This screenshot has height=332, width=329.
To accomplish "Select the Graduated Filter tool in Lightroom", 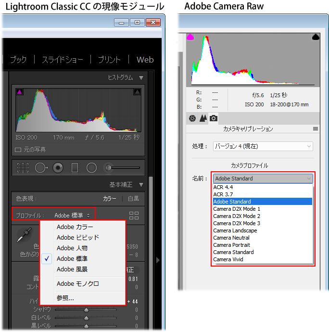I will click(x=75, y=168).
